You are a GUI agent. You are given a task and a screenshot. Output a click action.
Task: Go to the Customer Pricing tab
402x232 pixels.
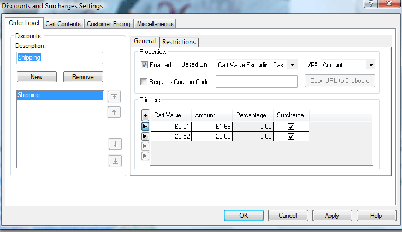[x=109, y=24]
